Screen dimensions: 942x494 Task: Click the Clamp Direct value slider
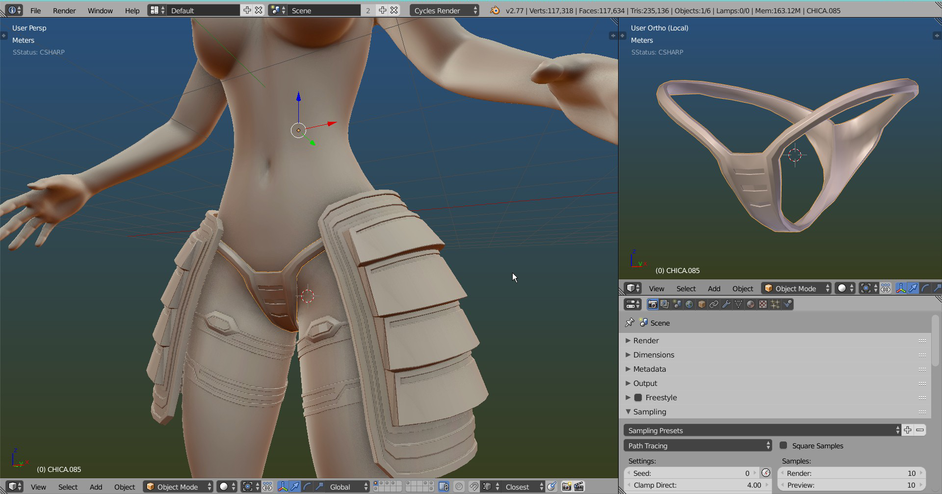pyautogui.click(x=697, y=485)
